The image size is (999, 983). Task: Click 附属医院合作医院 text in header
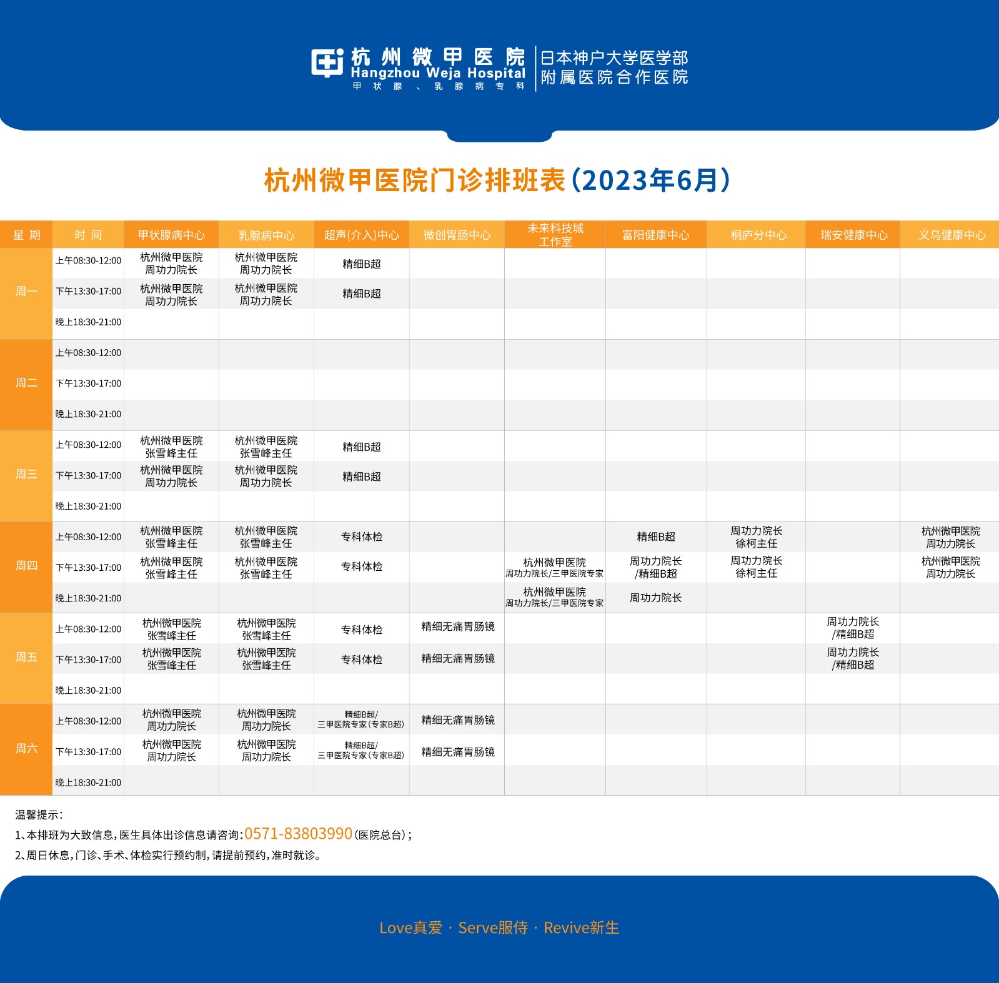coord(614,77)
